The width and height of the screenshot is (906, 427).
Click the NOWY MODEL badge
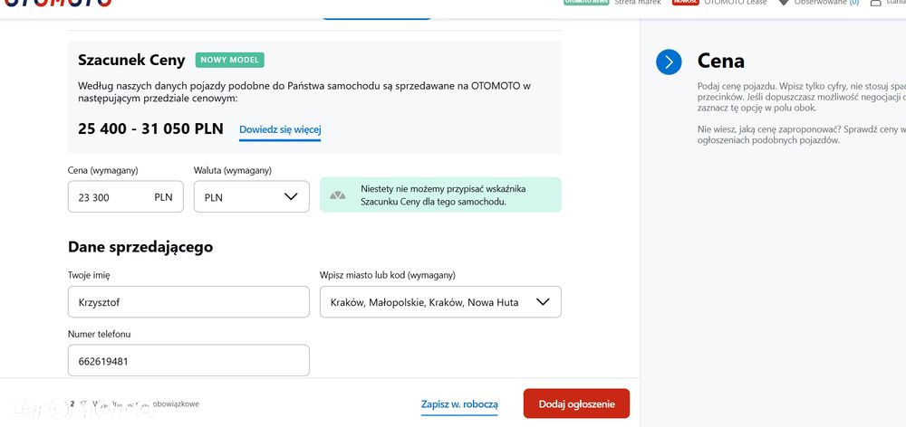pos(229,60)
